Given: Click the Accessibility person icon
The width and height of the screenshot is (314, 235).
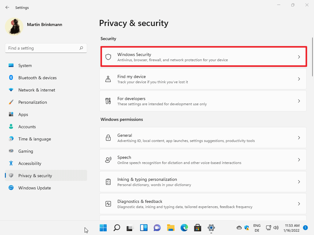Looking at the screenshot, I should 11,163.
